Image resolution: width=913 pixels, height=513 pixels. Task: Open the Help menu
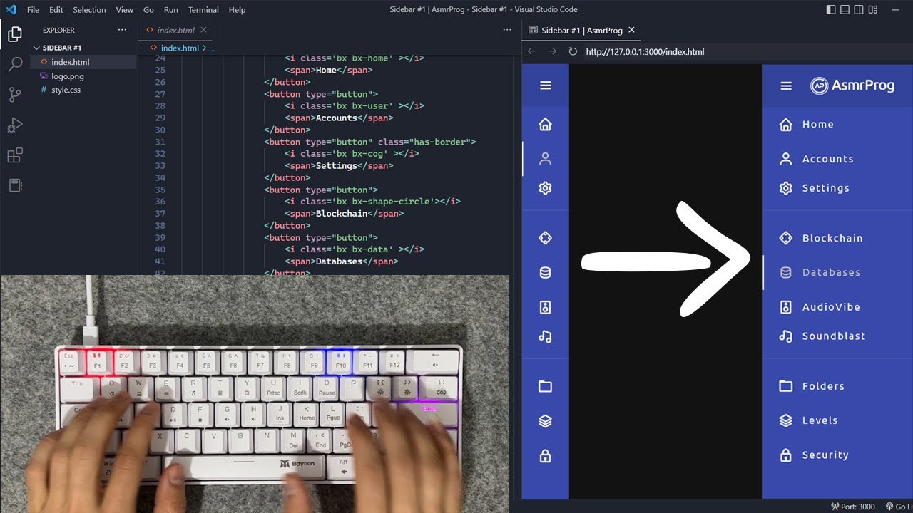237,10
